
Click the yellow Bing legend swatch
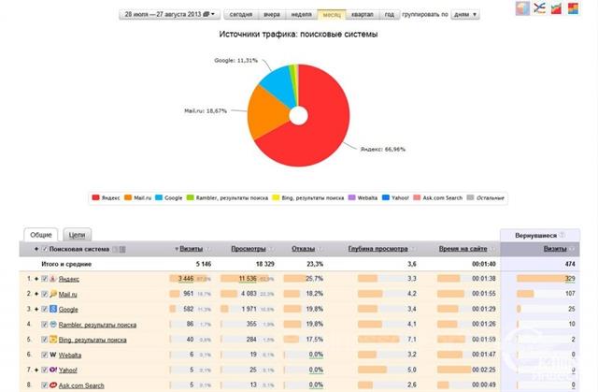click(276, 197)
